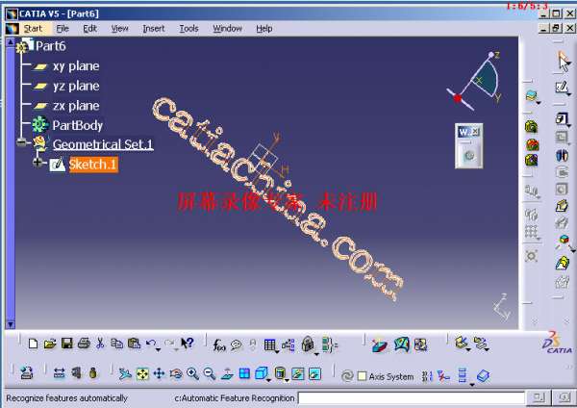
Task: Open the Tools menu
Action: pos(188,29)
